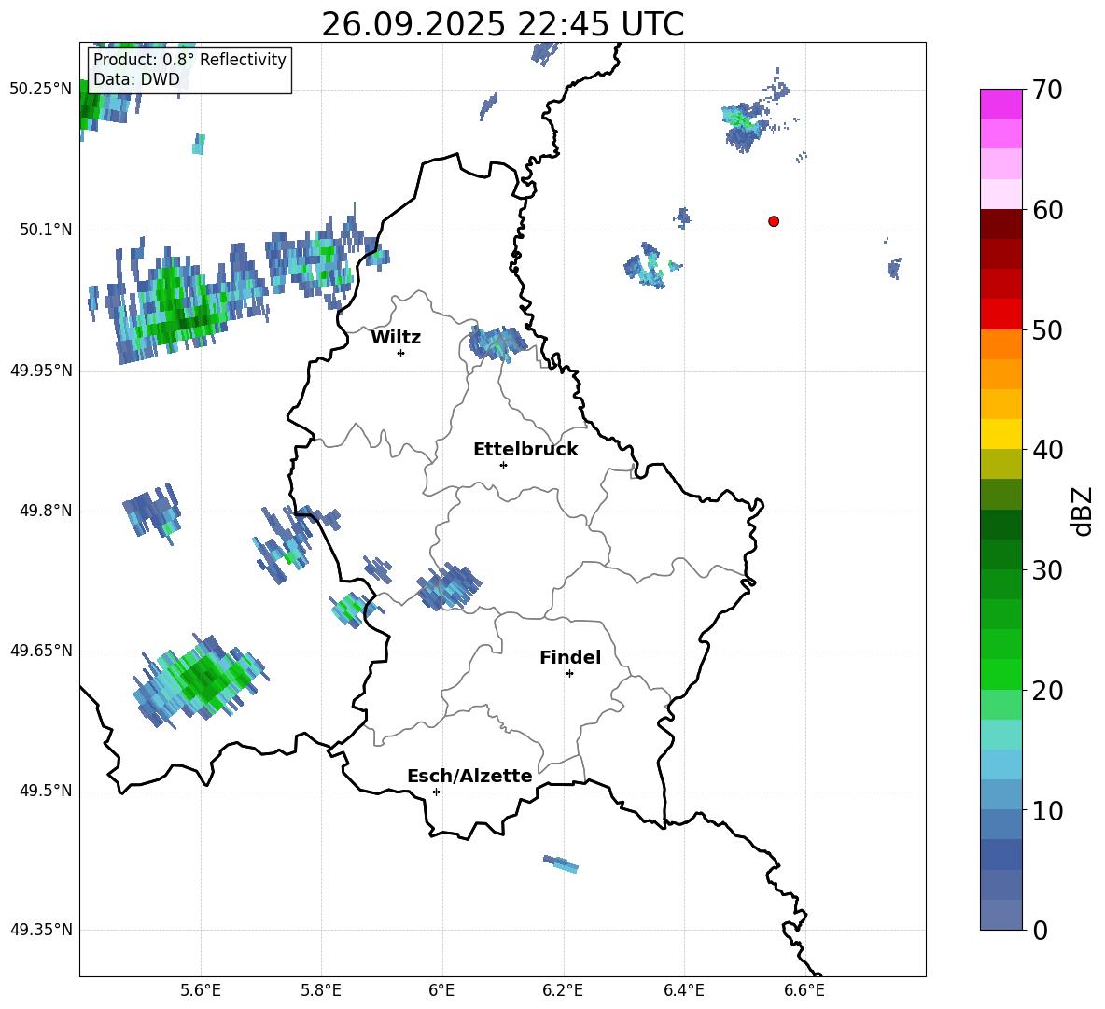Click the Ettelbruck cross marker

[503, 465]
